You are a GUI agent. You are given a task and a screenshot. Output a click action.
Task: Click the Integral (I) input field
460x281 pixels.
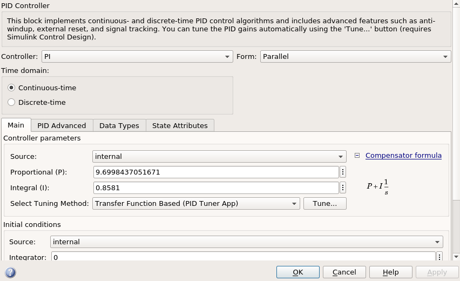click(x=216, y=188)
